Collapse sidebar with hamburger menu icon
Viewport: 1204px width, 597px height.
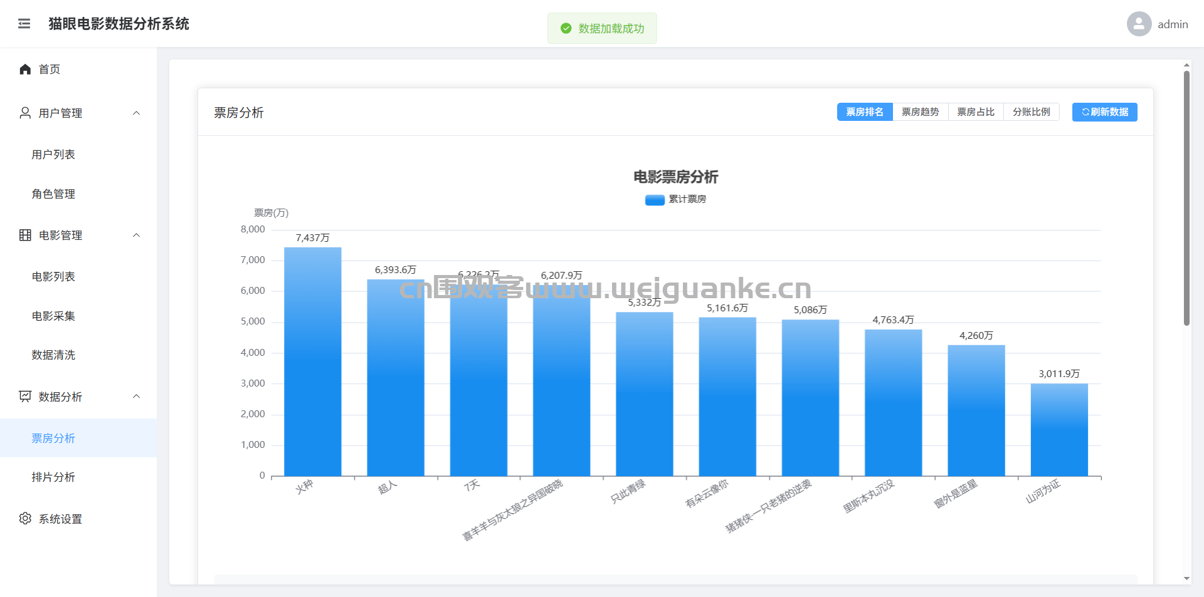[24, 24]
